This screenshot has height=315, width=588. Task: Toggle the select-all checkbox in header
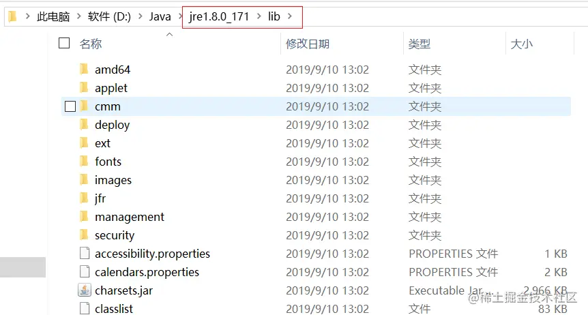[64, 43]
